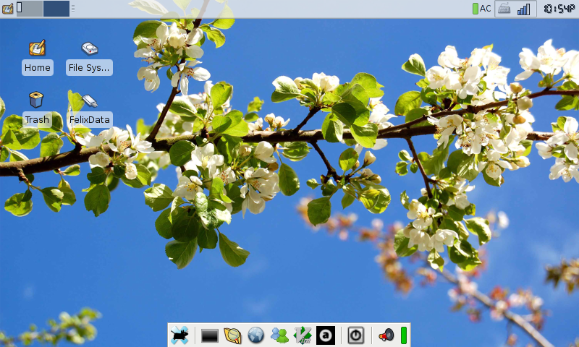Click the black 'a' launcher icon
This screenshot has width=579, height=347.
coord(326,335)
